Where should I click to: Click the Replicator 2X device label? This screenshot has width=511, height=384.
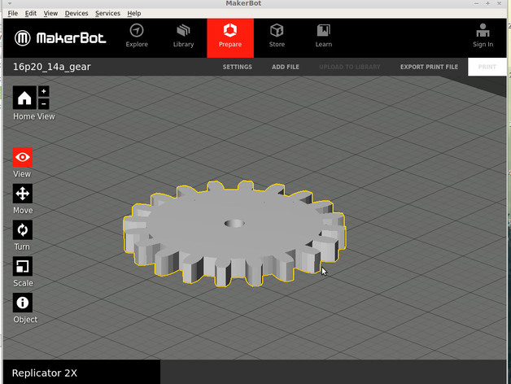45,373
